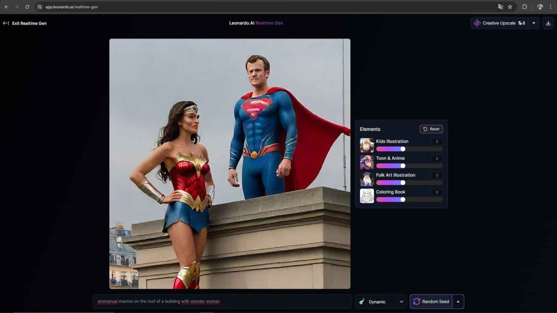Click the browser forward arrow

pyautogui.click(x=17, y=7)
